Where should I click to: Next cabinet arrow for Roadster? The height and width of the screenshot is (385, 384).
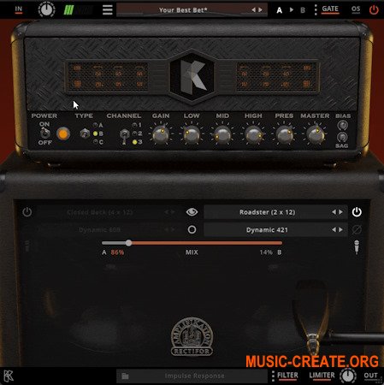click(x=340, y=212)
